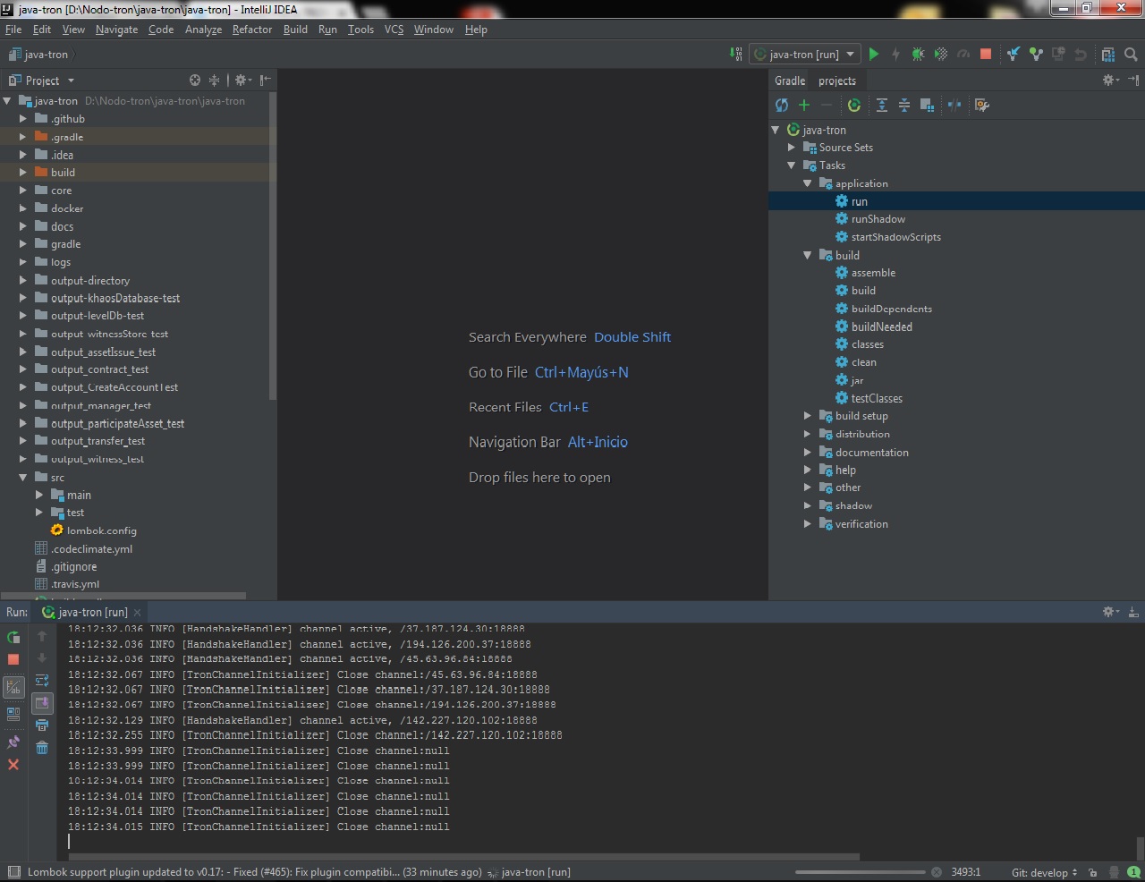Collapse the application tasks group

[807, 183]
